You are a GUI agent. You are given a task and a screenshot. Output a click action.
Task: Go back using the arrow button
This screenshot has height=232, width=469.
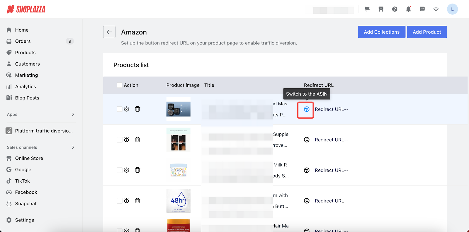pyautogui.click(x=109, y=32)
